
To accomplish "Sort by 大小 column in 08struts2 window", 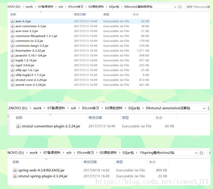I will tap(135, 14).
